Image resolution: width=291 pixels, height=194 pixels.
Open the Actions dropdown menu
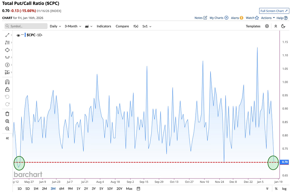tap(268, 18)
